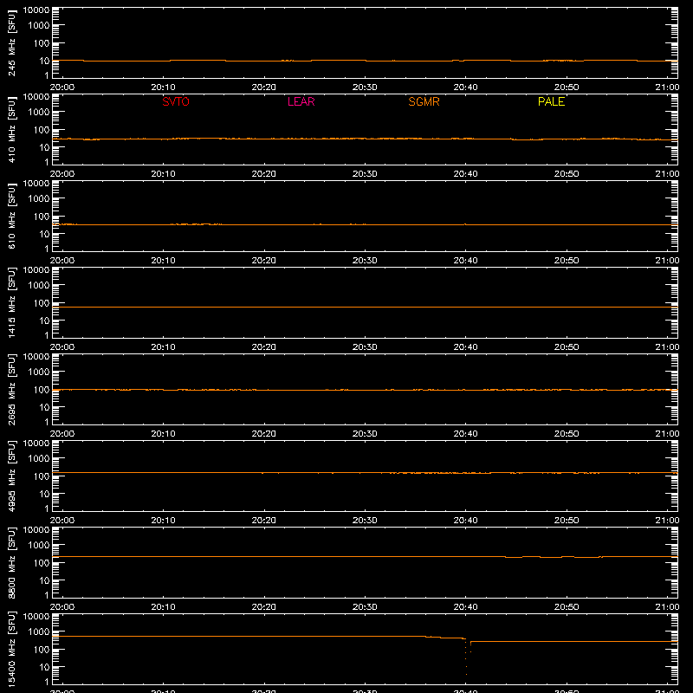This screenshot has width=693, height=693.
Task: Click 20:00 tick label under 245 MHz plot
Action: (x=62, y=87)
